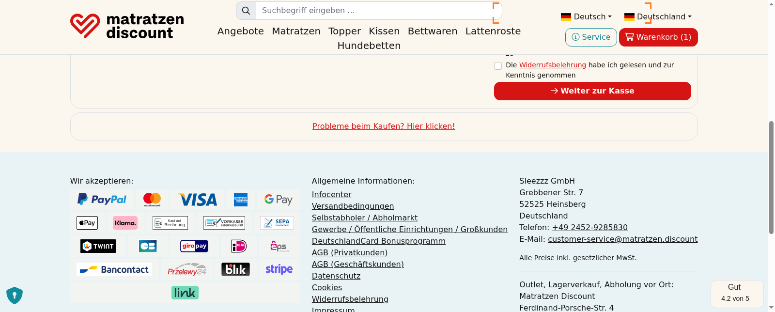Viewport: 775px width, 312px height.
Task: Click the stripe logo
Action: point(279,269)
